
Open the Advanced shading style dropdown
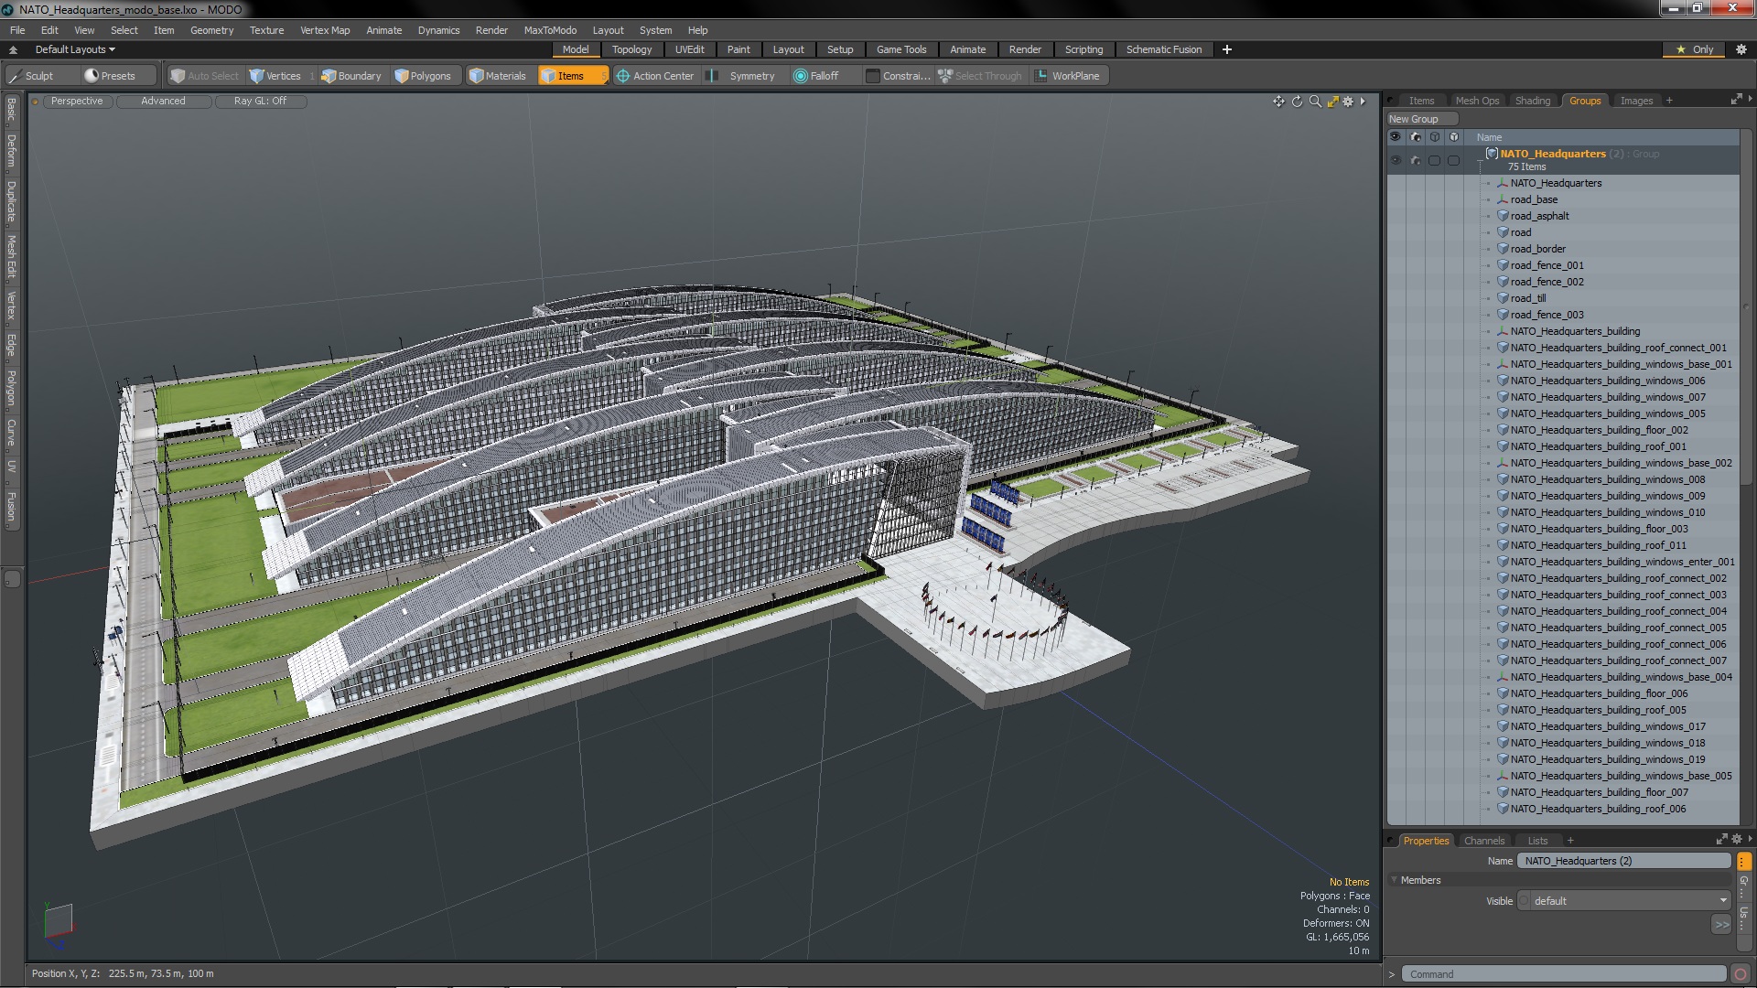(x=163, y=102)
